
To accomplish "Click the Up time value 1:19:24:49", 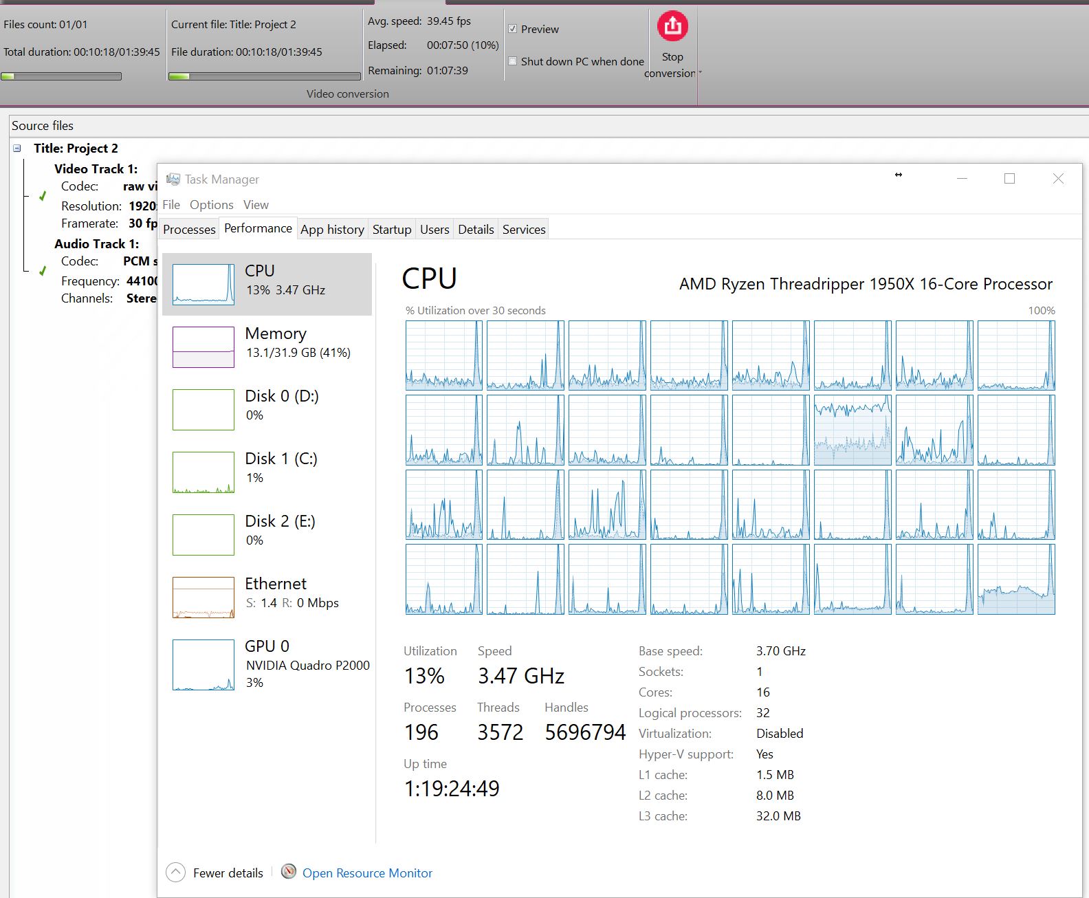I will pos(452,789).
